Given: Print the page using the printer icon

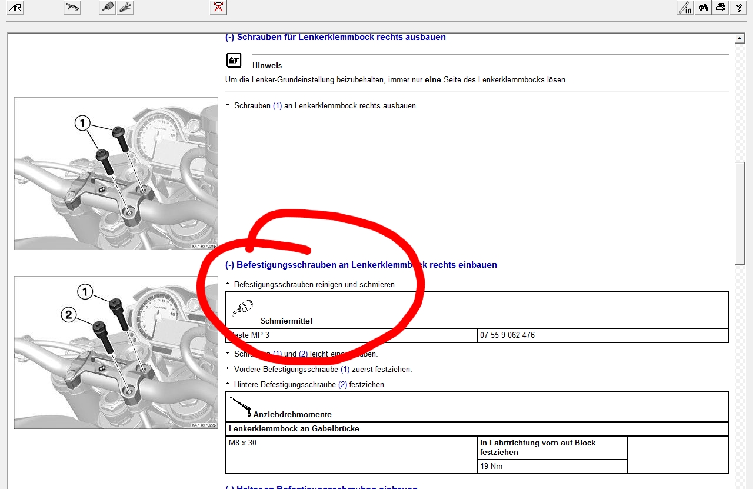Looking at the screenshot, I should (x=721, y=8).
